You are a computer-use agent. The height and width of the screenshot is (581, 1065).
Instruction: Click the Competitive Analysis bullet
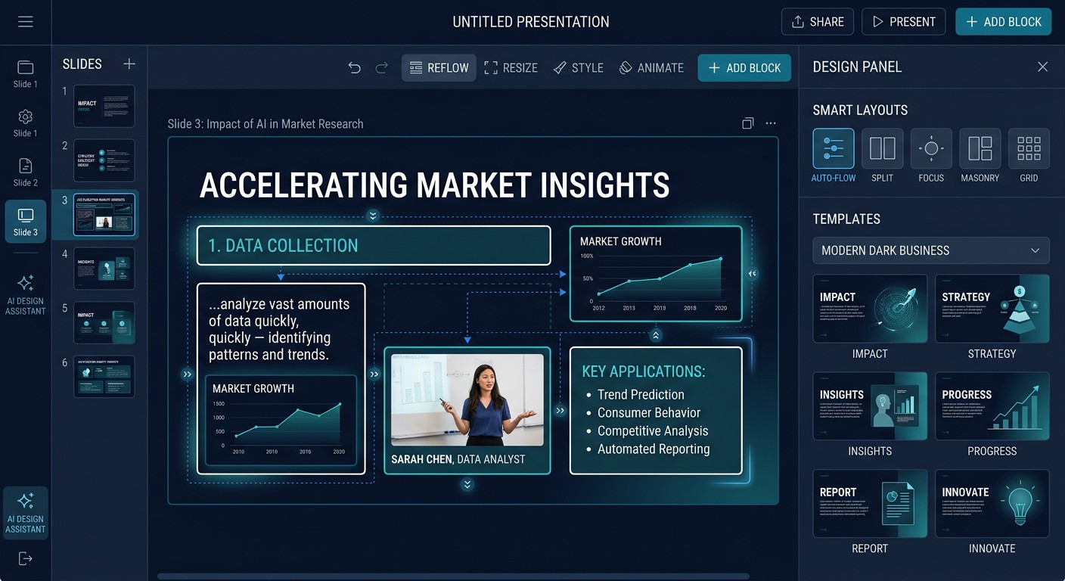coord(653,430)
